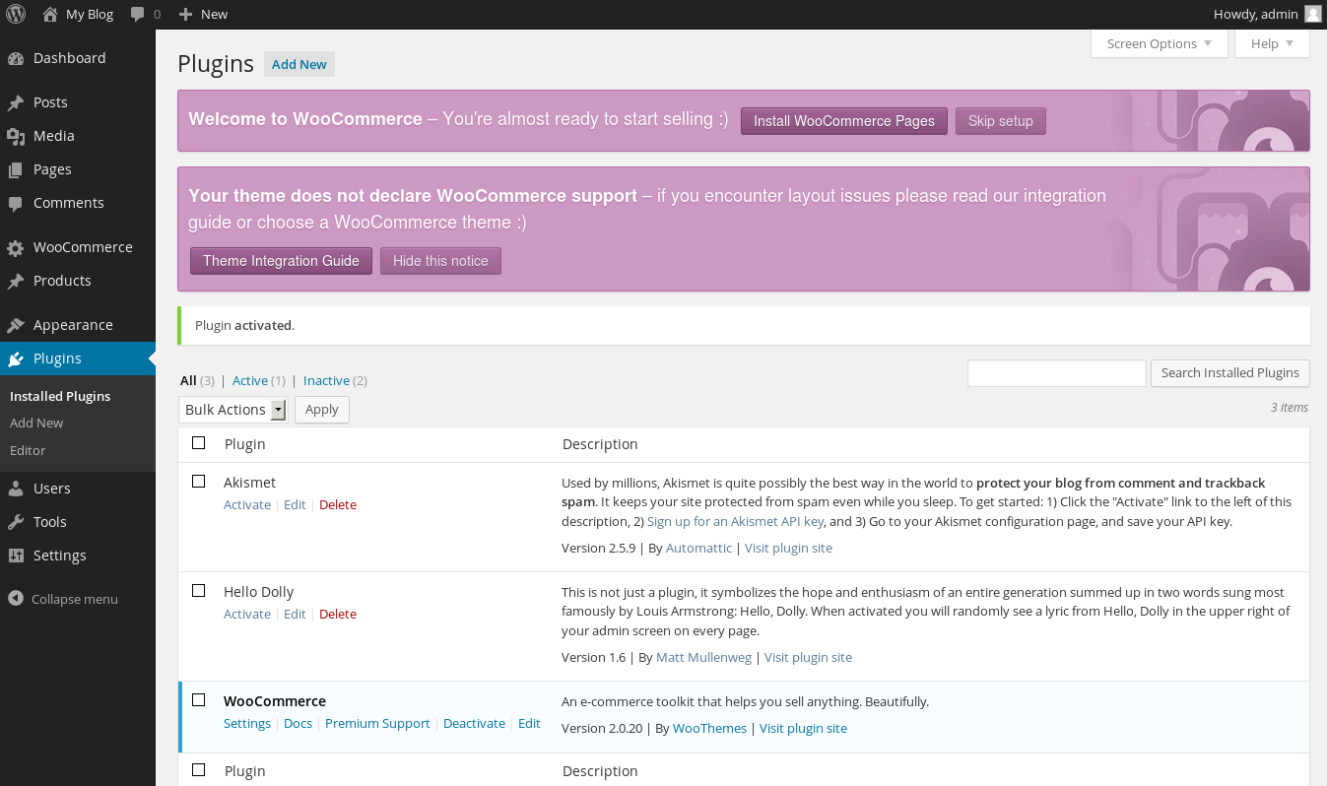The height and width of the screenshot is (786, 1327).
Task: Click the admin avatar icon
Action: coord(1312,14)
